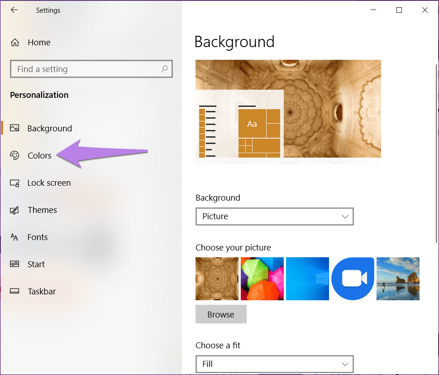Pick the video camera icon picture

coord(353,279)
